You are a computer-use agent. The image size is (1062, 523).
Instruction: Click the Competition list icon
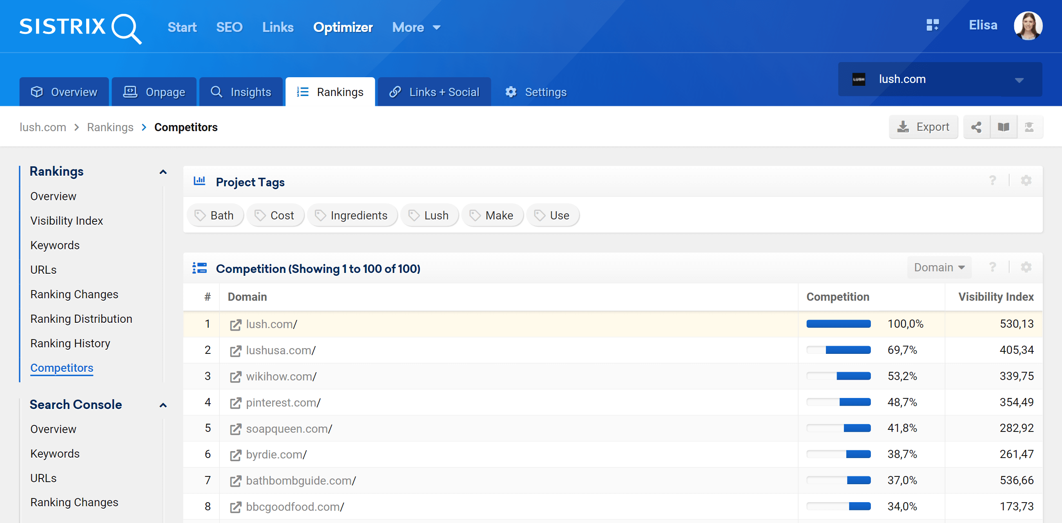[200, 268]
